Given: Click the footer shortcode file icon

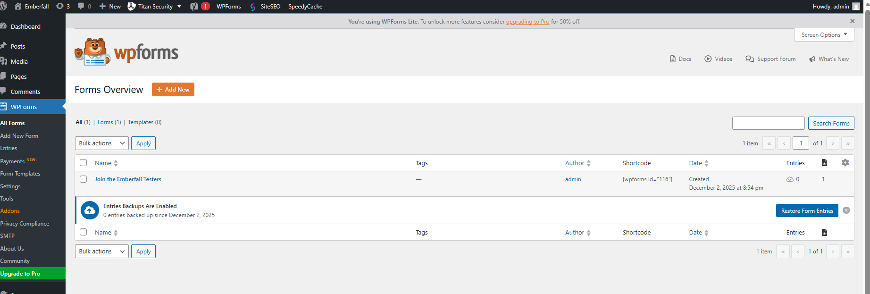Looking at the screenshot, I should (824, 232).
